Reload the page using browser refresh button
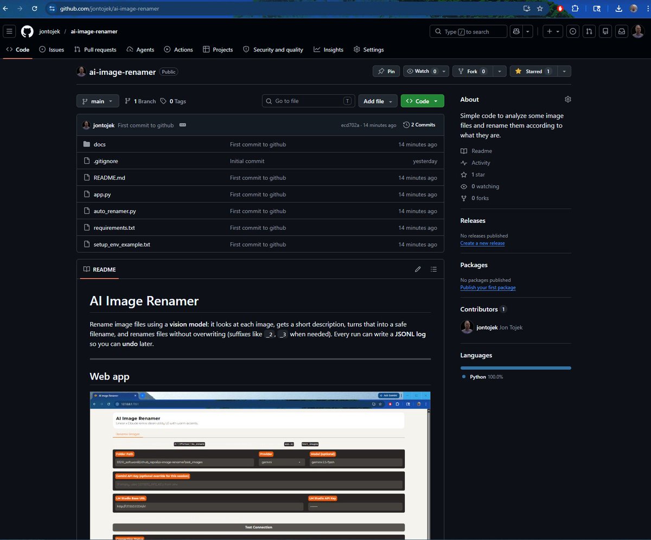Viewport: 651px width, 540px height. (x=35, y=9)
